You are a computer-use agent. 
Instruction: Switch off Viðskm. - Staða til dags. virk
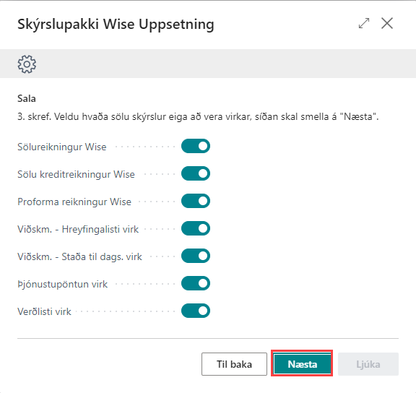[196, 256]
